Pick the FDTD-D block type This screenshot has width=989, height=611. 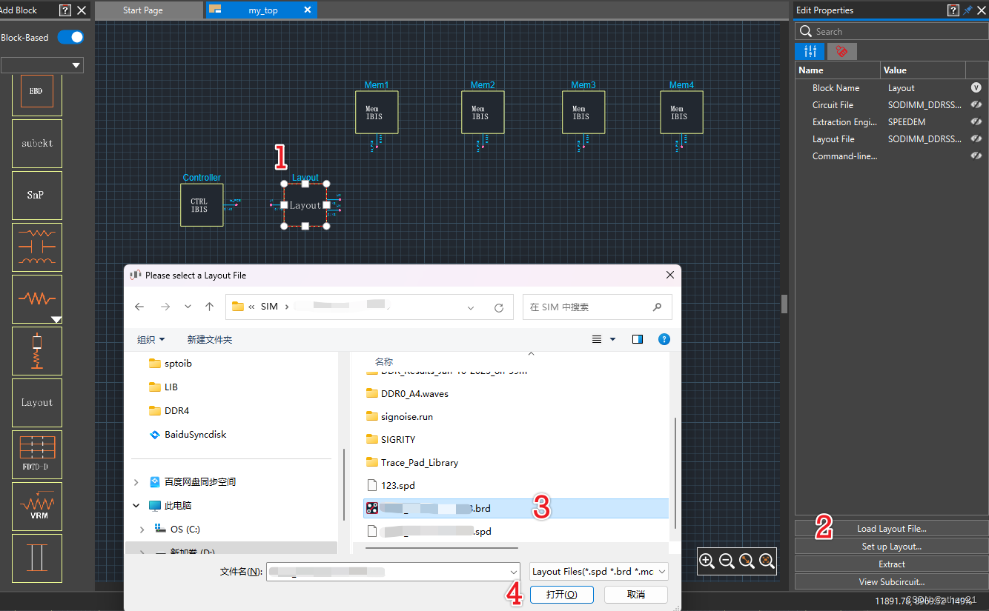[x=36, y=454]
